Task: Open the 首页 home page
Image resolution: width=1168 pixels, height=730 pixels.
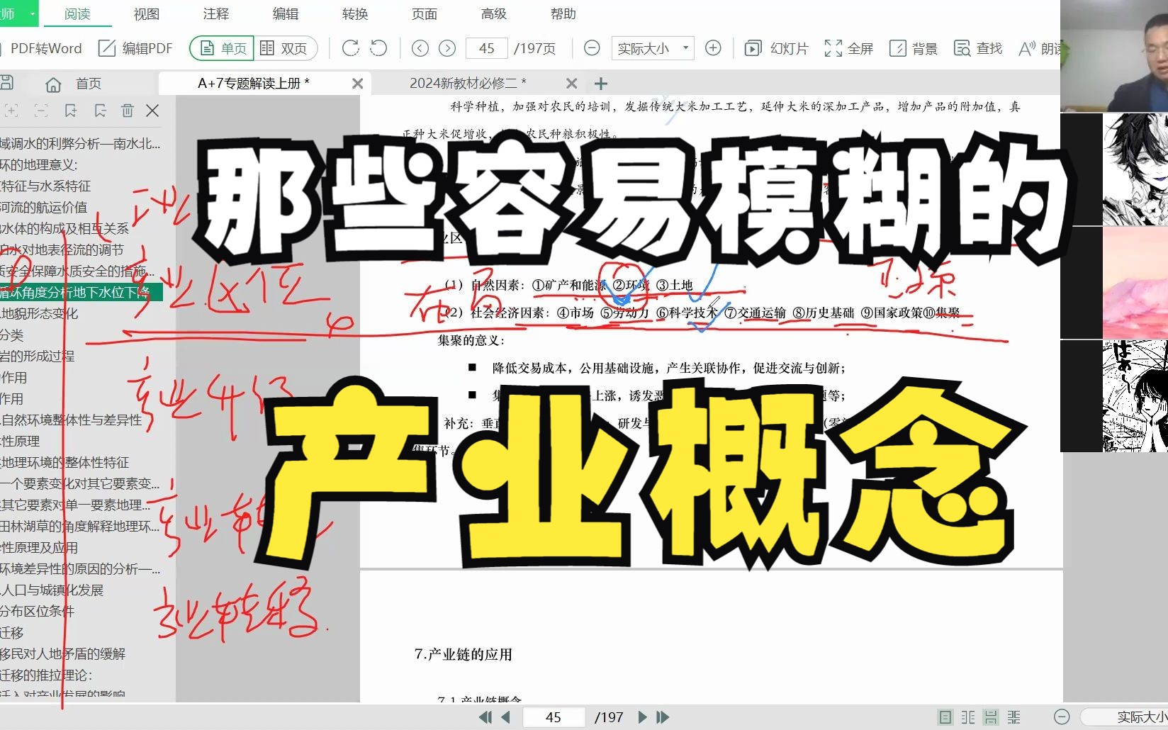Action: tap(73, 83)
